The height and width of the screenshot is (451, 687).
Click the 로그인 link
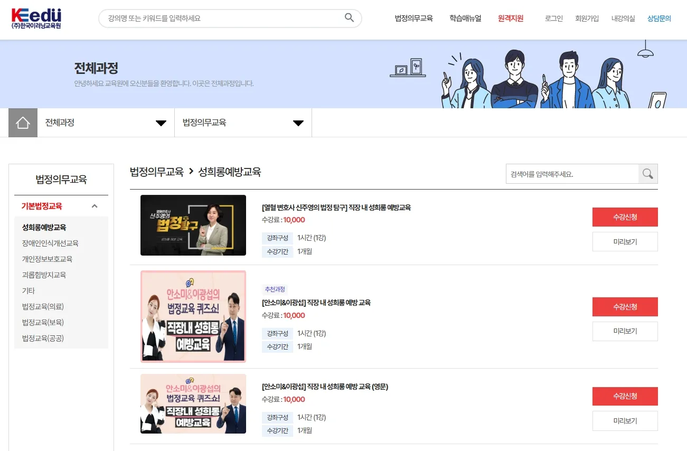pos(553,18)
